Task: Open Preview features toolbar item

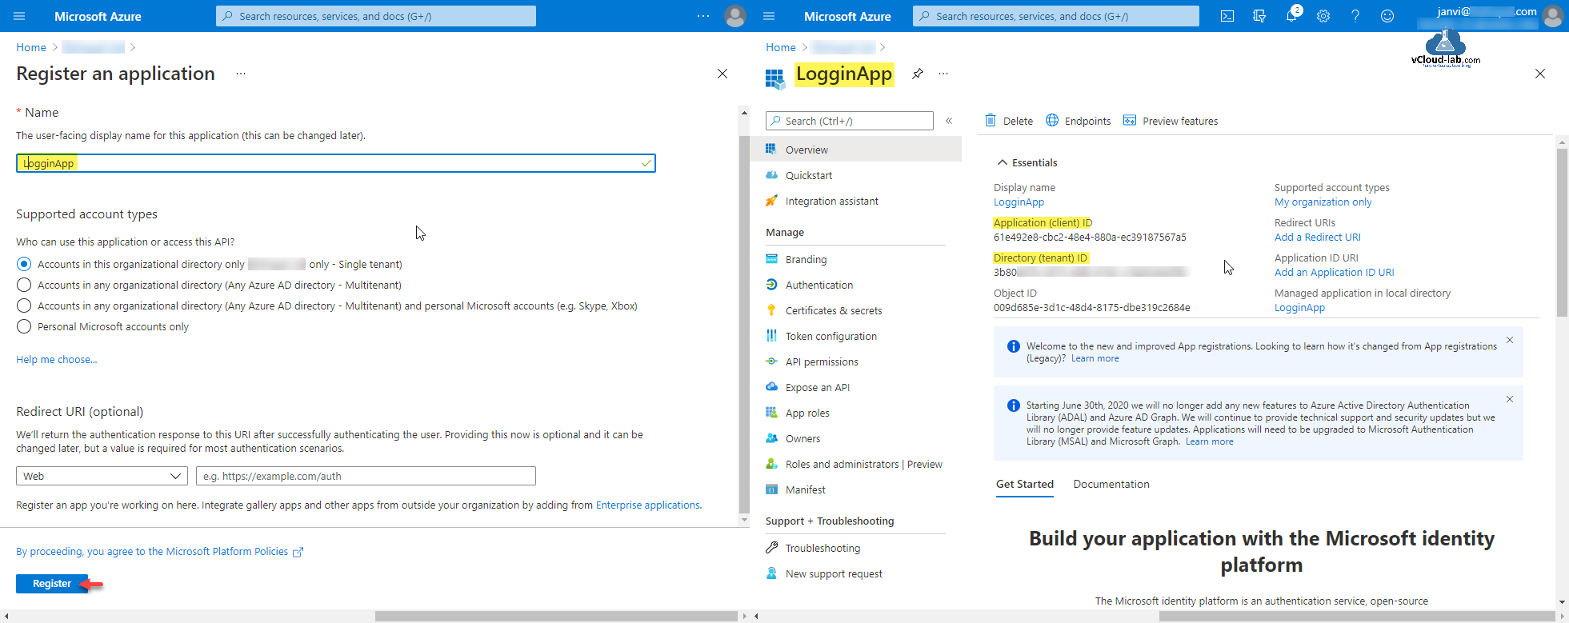Action: (x=1171, y=121)
